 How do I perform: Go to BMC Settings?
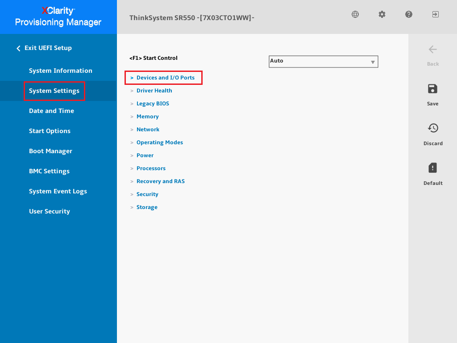pyautogui.click(x=49, y=171)
